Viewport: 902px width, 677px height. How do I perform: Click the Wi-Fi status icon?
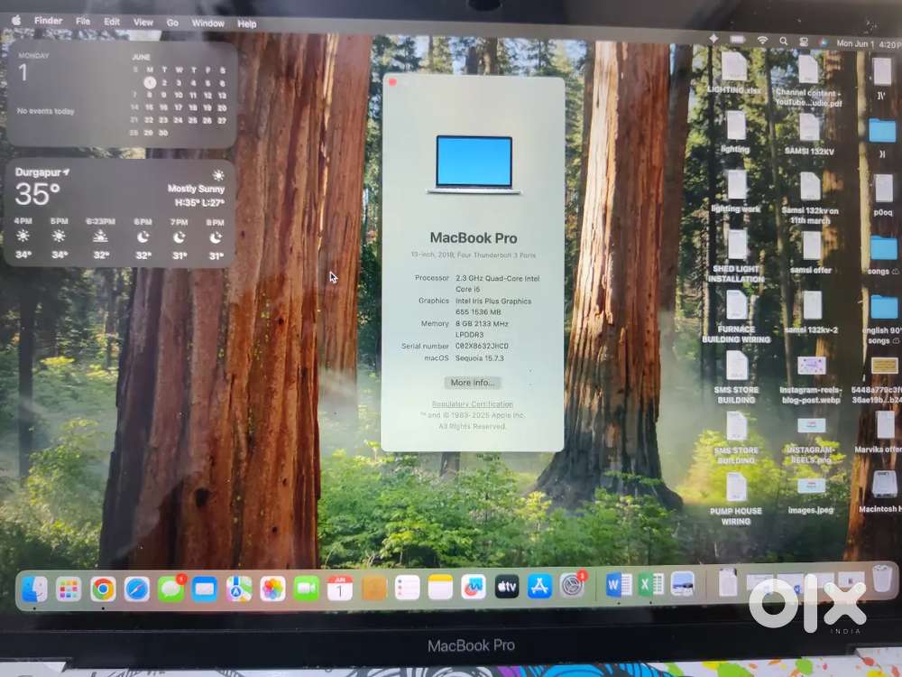click(x=762, y=41)
